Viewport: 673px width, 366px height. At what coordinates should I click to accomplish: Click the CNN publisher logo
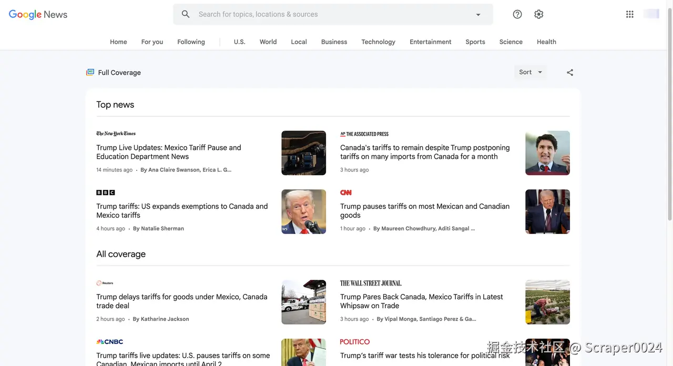(x=345, y=192)
